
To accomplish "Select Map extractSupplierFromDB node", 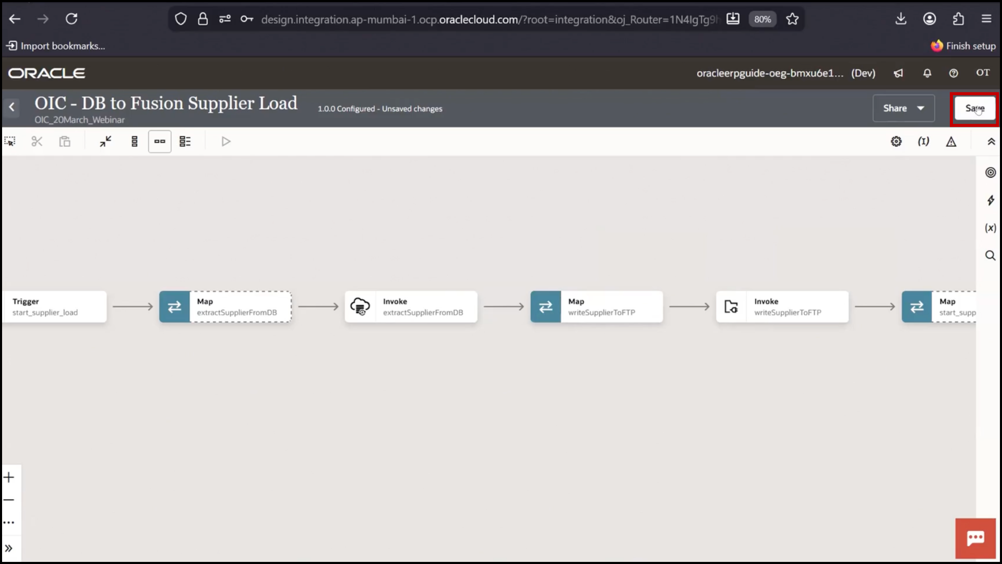I will (225, 307).
